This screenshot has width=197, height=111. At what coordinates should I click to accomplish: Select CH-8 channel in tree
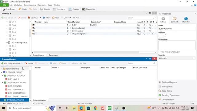14,39
